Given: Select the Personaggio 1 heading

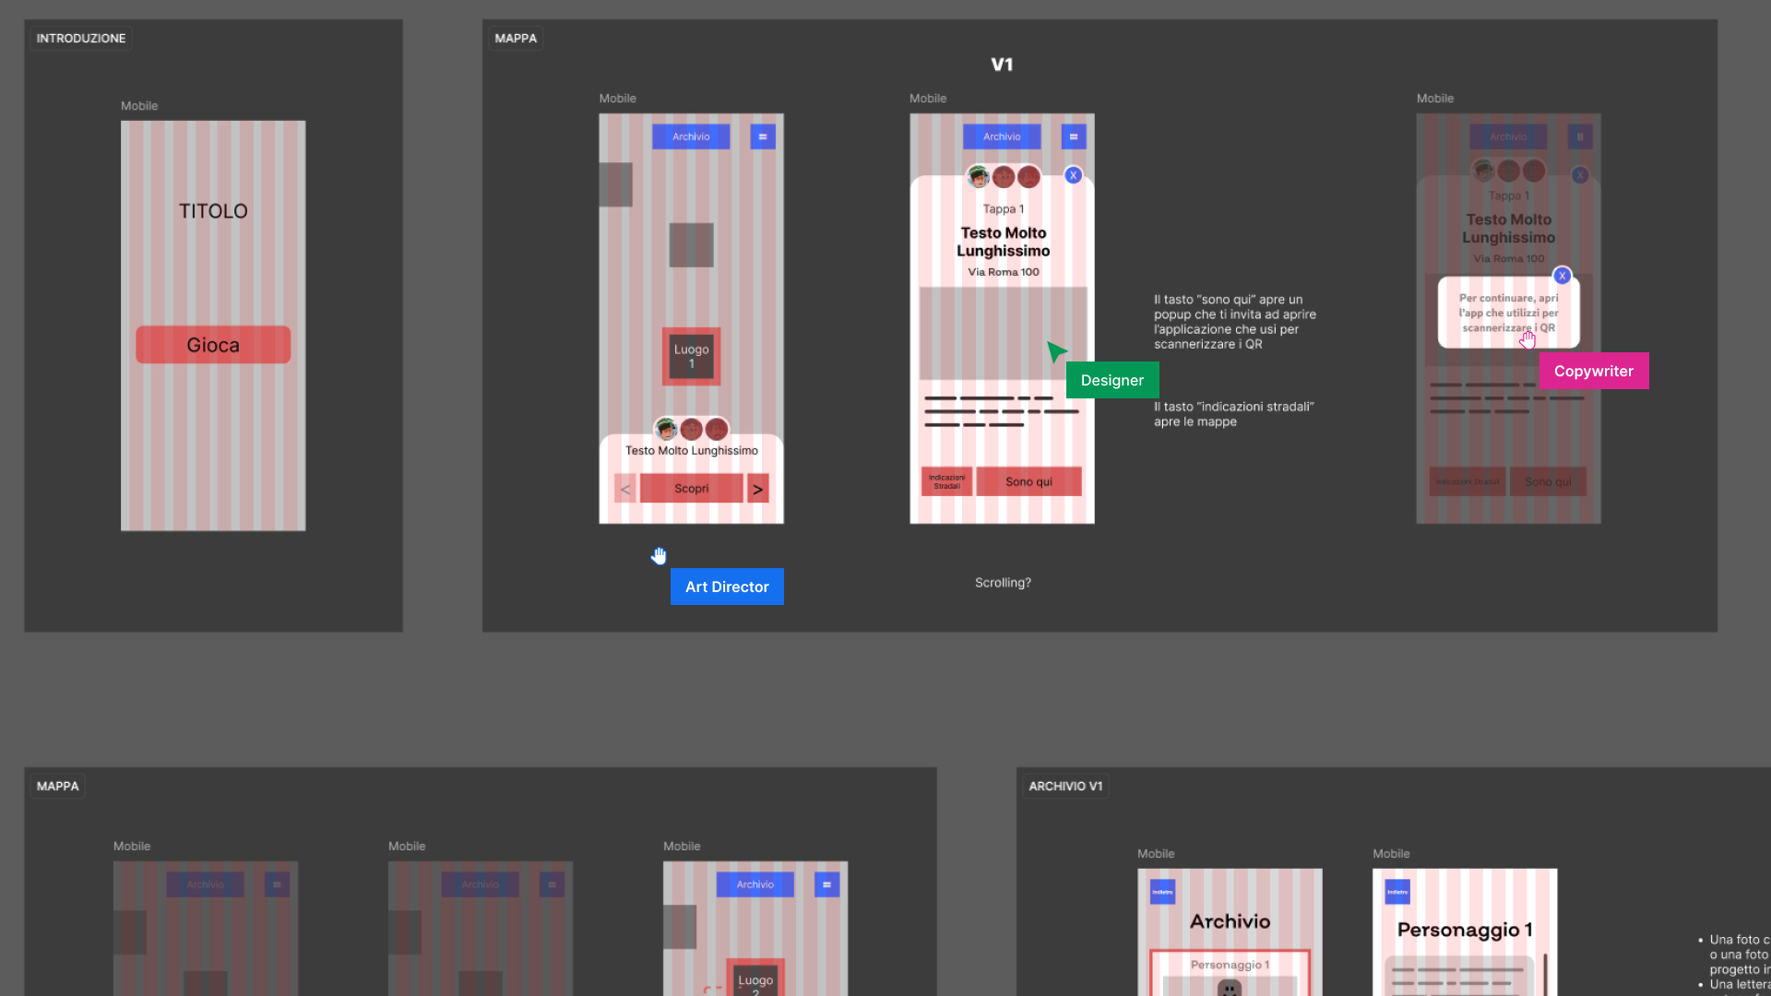Looking at the screenshot, I should click(x=1465, y=930).
